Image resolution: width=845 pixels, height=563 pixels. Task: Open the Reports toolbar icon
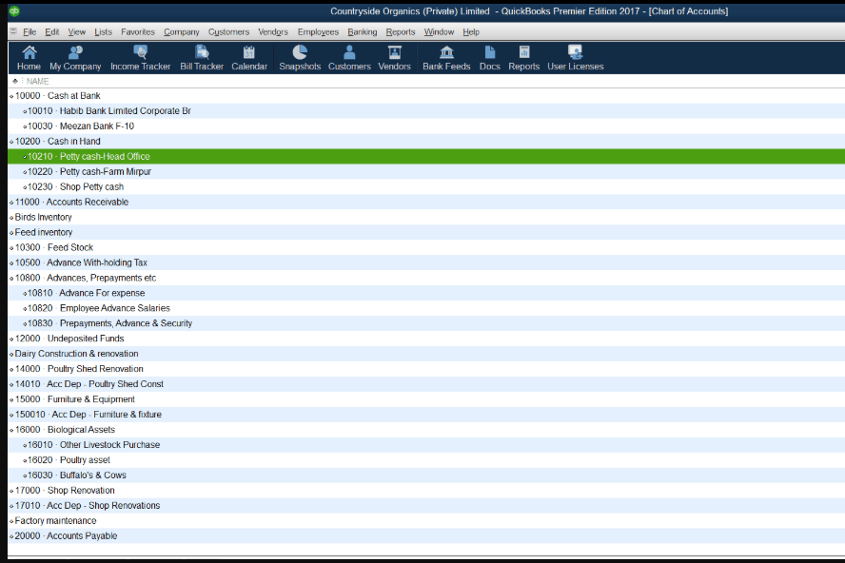tap(523, 58)
